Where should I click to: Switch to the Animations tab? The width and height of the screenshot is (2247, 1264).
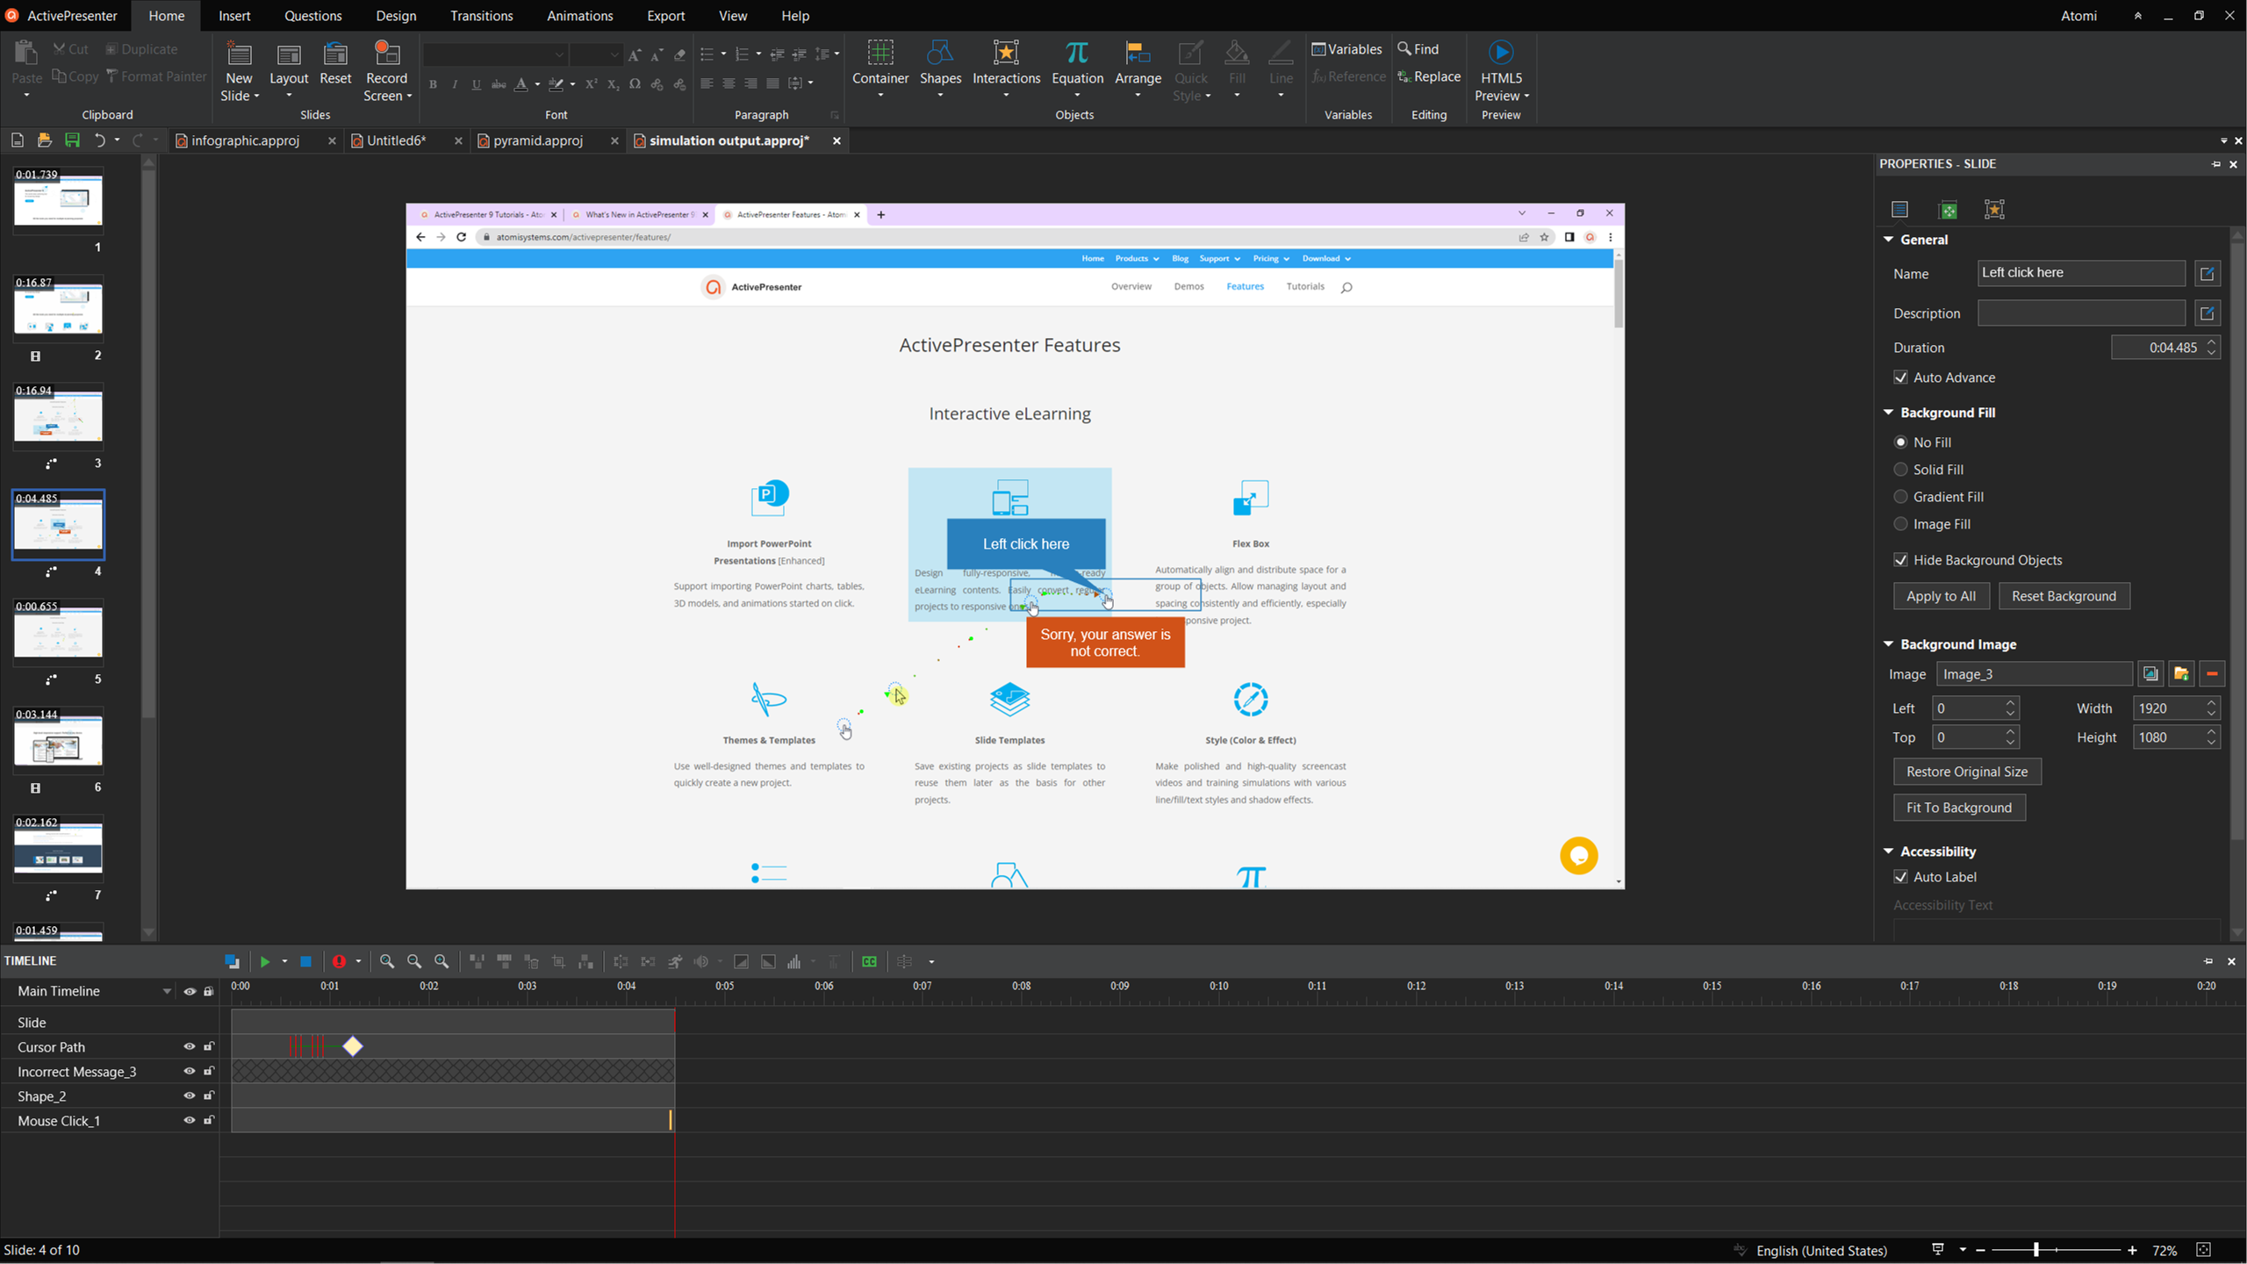(579, 16)
